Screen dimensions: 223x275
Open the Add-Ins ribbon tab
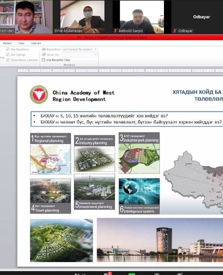36,43
